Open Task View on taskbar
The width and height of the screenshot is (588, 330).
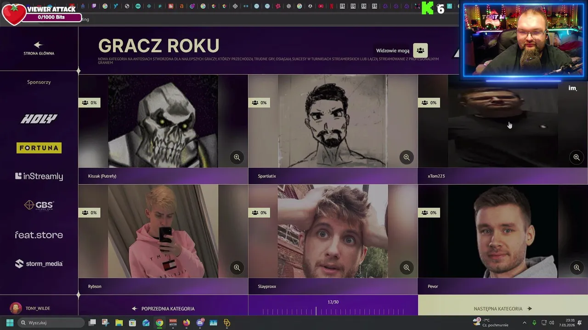pos(92,323)
